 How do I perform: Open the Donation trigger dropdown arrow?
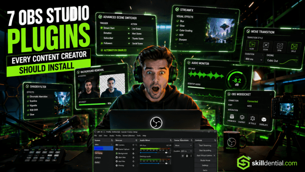[128, 33]
